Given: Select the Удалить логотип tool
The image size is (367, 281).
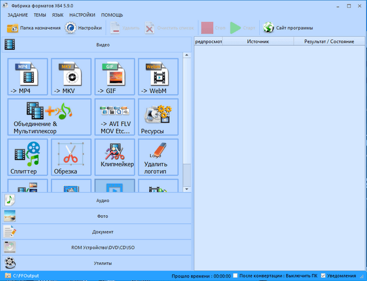Looking at the screenshot, I should point(157,157).
